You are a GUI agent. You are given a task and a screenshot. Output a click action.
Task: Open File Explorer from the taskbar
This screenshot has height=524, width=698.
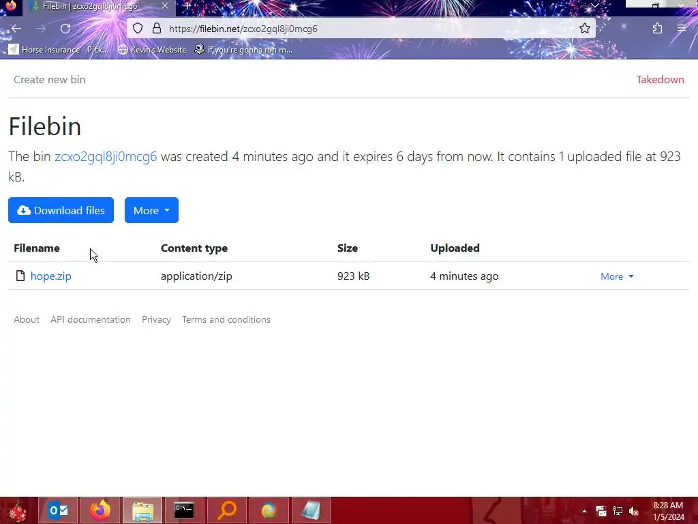pos(142,510)
